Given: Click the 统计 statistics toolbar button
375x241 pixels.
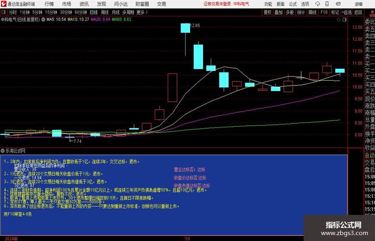Looking at the screenshot, I should click(x=301, y=12).
